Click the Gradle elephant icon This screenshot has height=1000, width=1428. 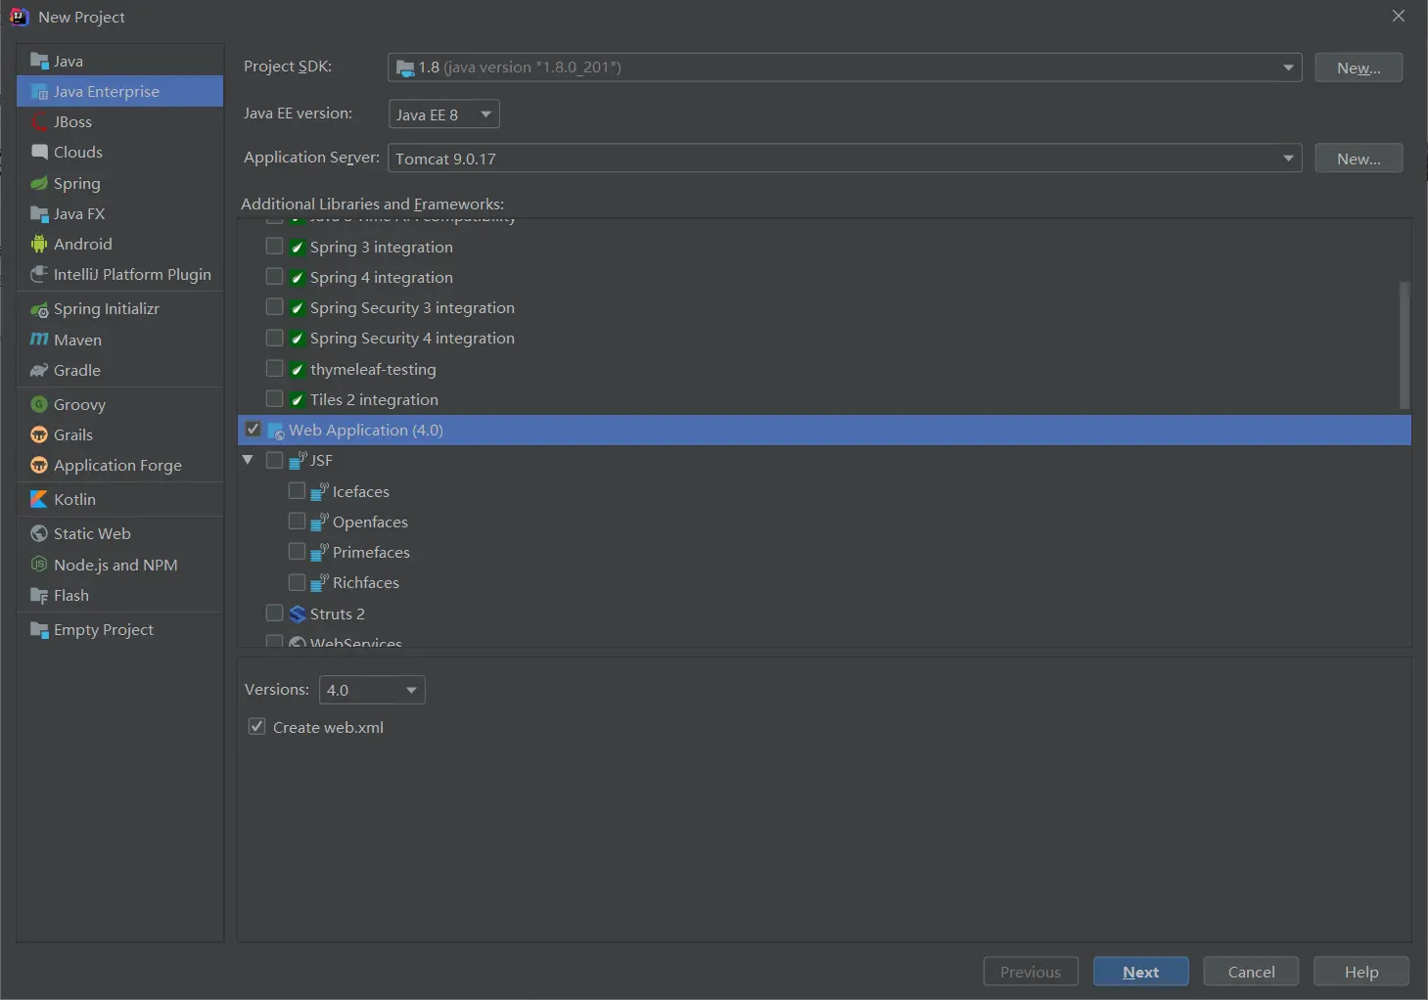pyautogui.click(x=39, y=370)
